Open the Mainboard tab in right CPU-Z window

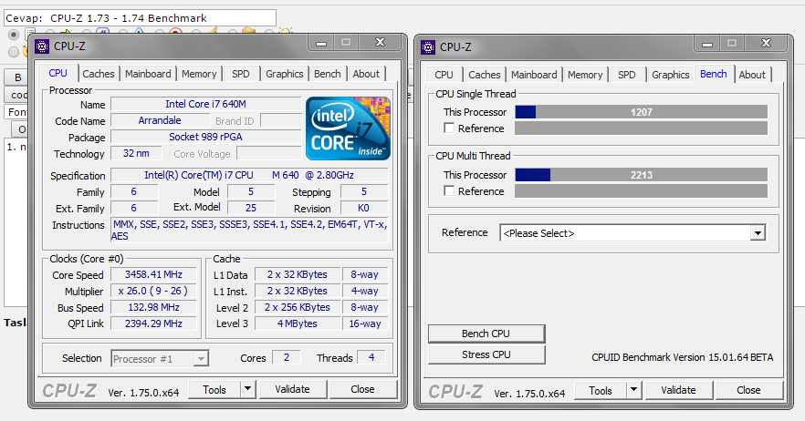click(534, 75)
